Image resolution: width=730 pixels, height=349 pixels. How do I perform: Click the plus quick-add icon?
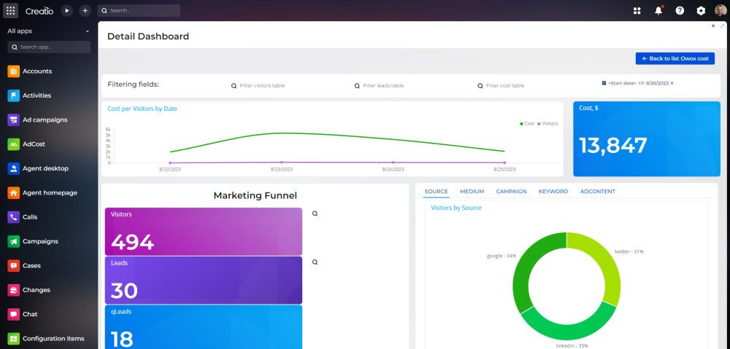(x=85, y=11)
